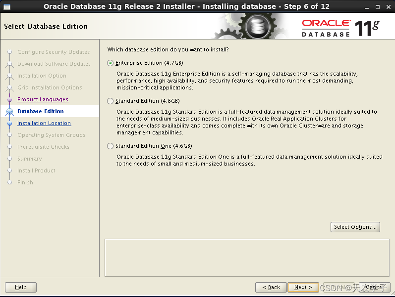Click Operating System Groups step text
The height and width of the screenshot is (297, 395).
52,135
